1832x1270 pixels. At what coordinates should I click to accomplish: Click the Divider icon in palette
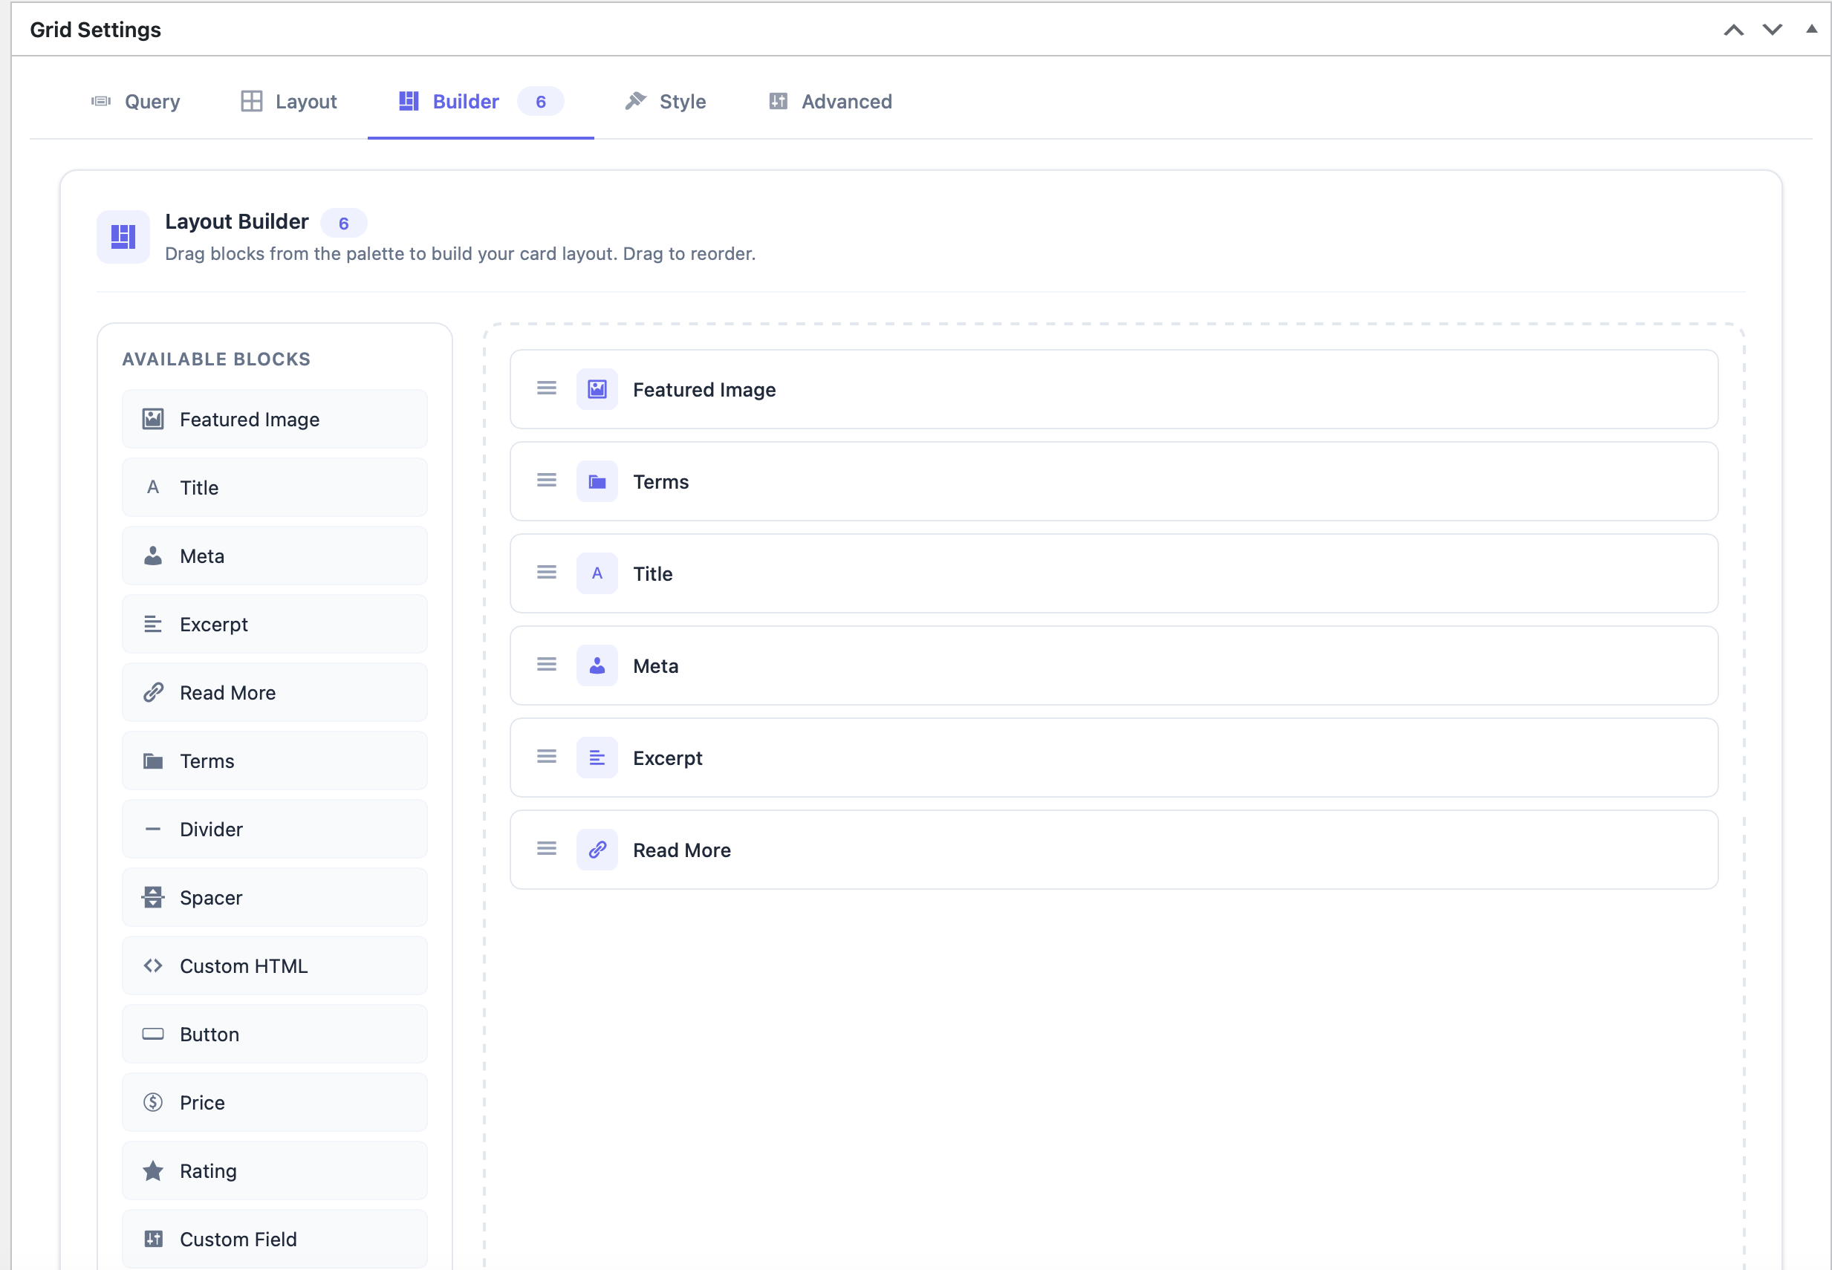pos(153,829)
